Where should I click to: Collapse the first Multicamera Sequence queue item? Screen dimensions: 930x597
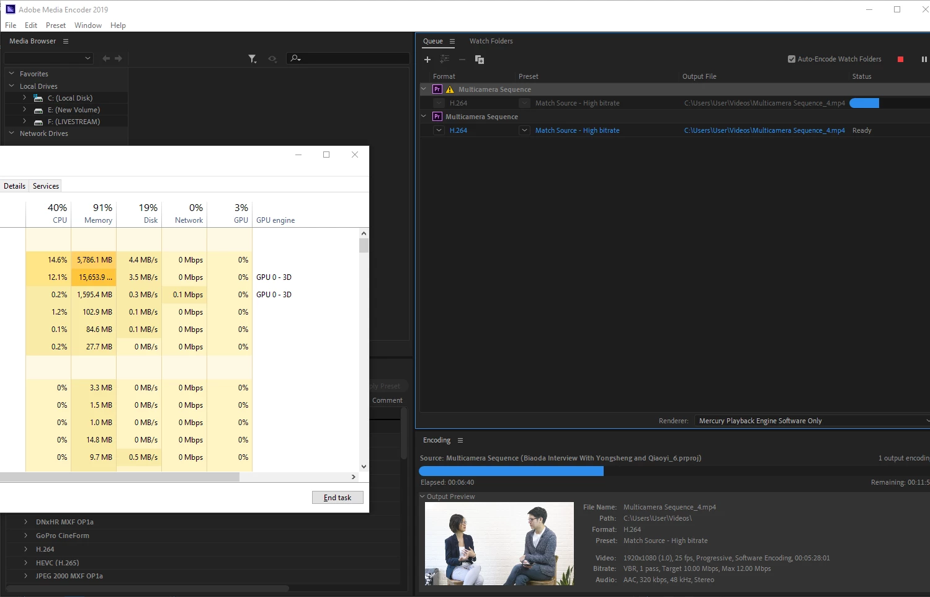point(424,89)
